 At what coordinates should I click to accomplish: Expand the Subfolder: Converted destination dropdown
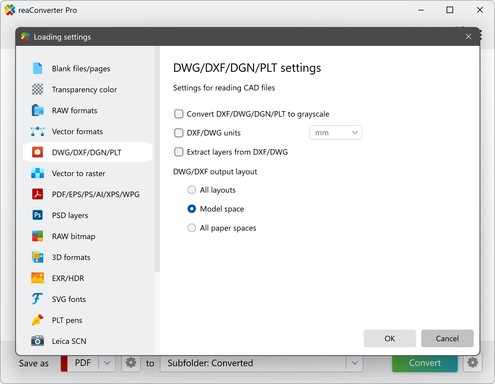(355, 363)
